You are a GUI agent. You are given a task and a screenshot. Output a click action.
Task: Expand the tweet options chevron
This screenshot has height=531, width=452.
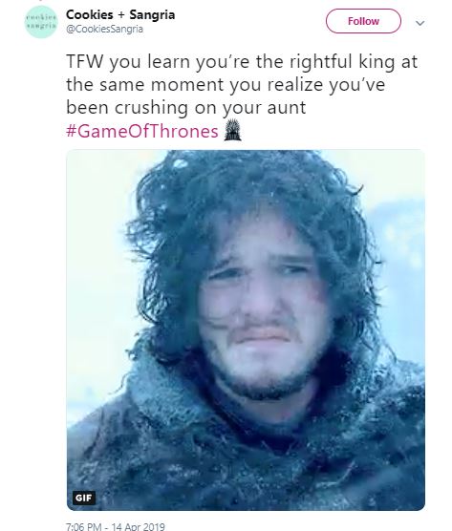coord(420,23)
